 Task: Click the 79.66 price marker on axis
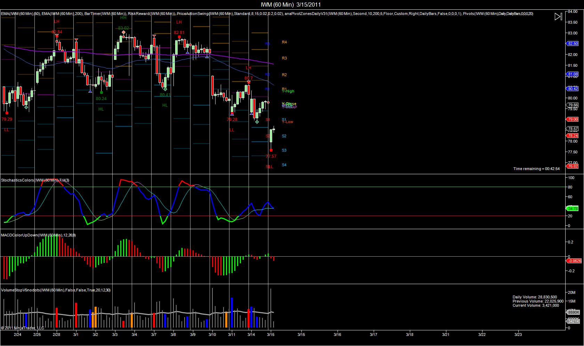click(572, 105)
